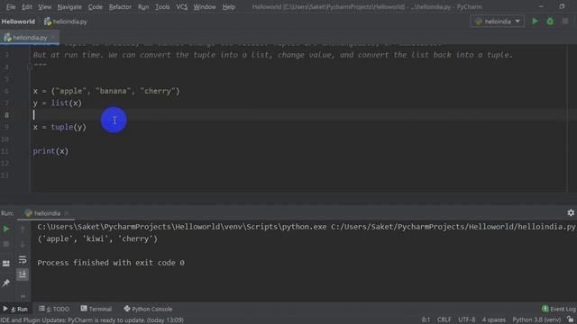This screenshot has width=577, height=324.
Task: Open the VCS menu
Action: tap(181, 7)
